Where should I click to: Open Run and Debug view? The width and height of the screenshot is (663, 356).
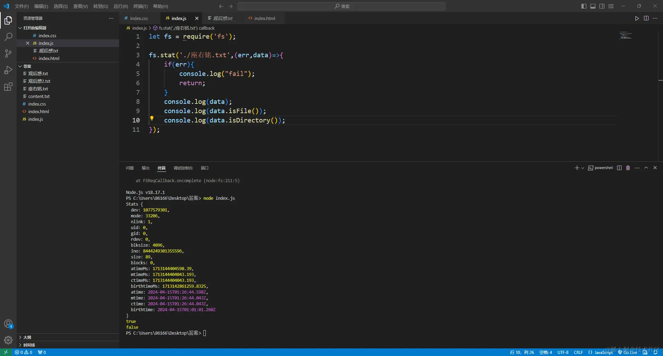[x=8, y=70]
